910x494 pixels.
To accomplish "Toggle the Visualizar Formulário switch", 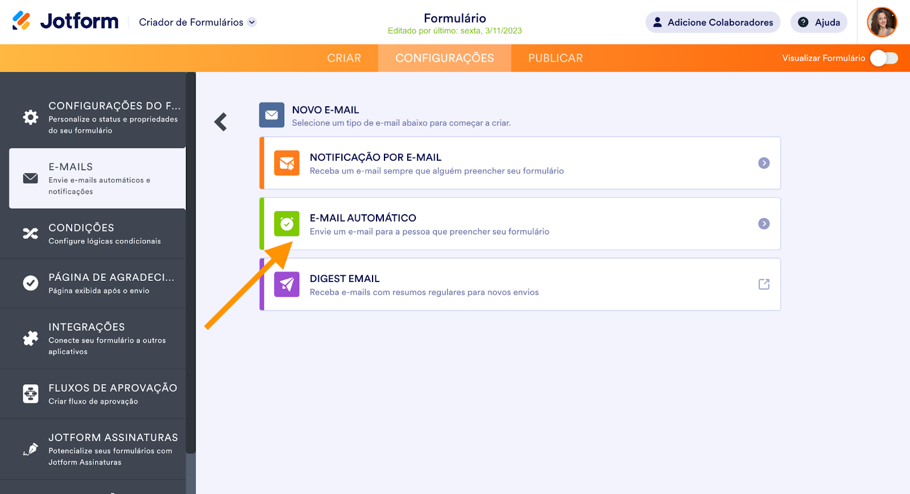I will coord(884,58).
